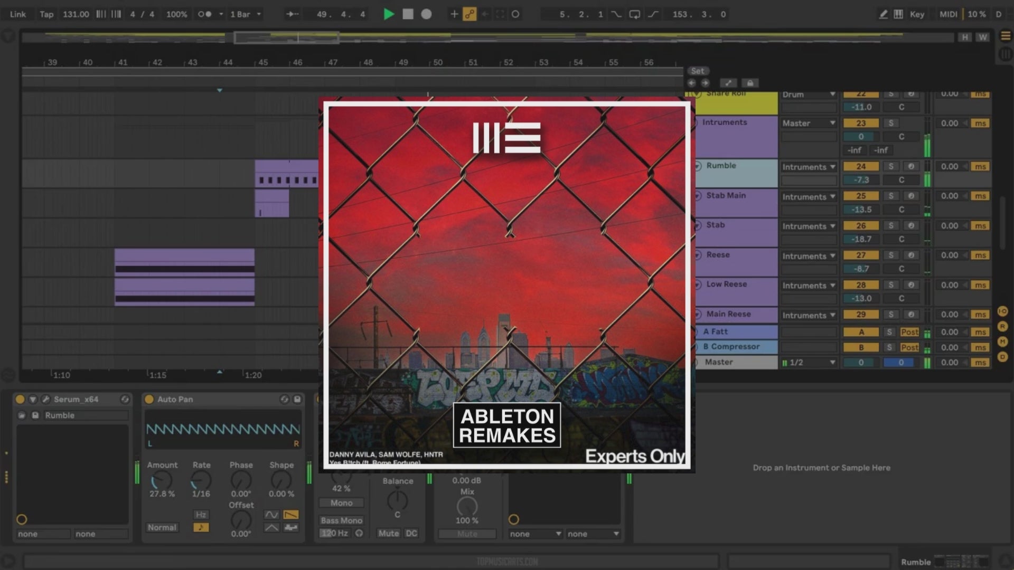
Task: Unfold Serum_x64 device parameters triangle
Action: click(33, 399)
